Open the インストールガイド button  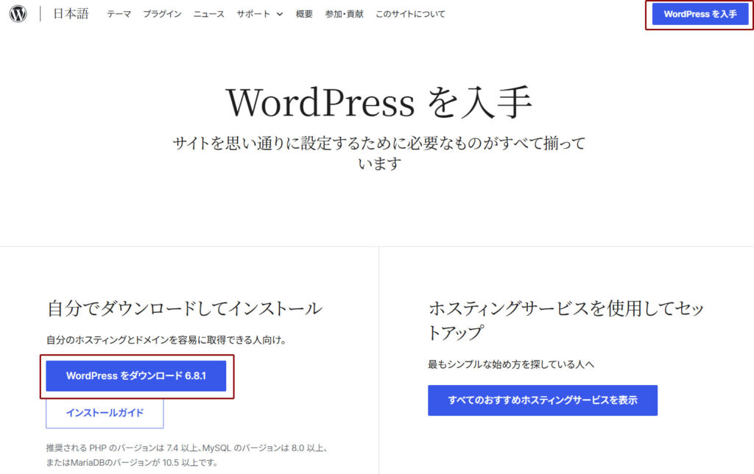(105, 413)
